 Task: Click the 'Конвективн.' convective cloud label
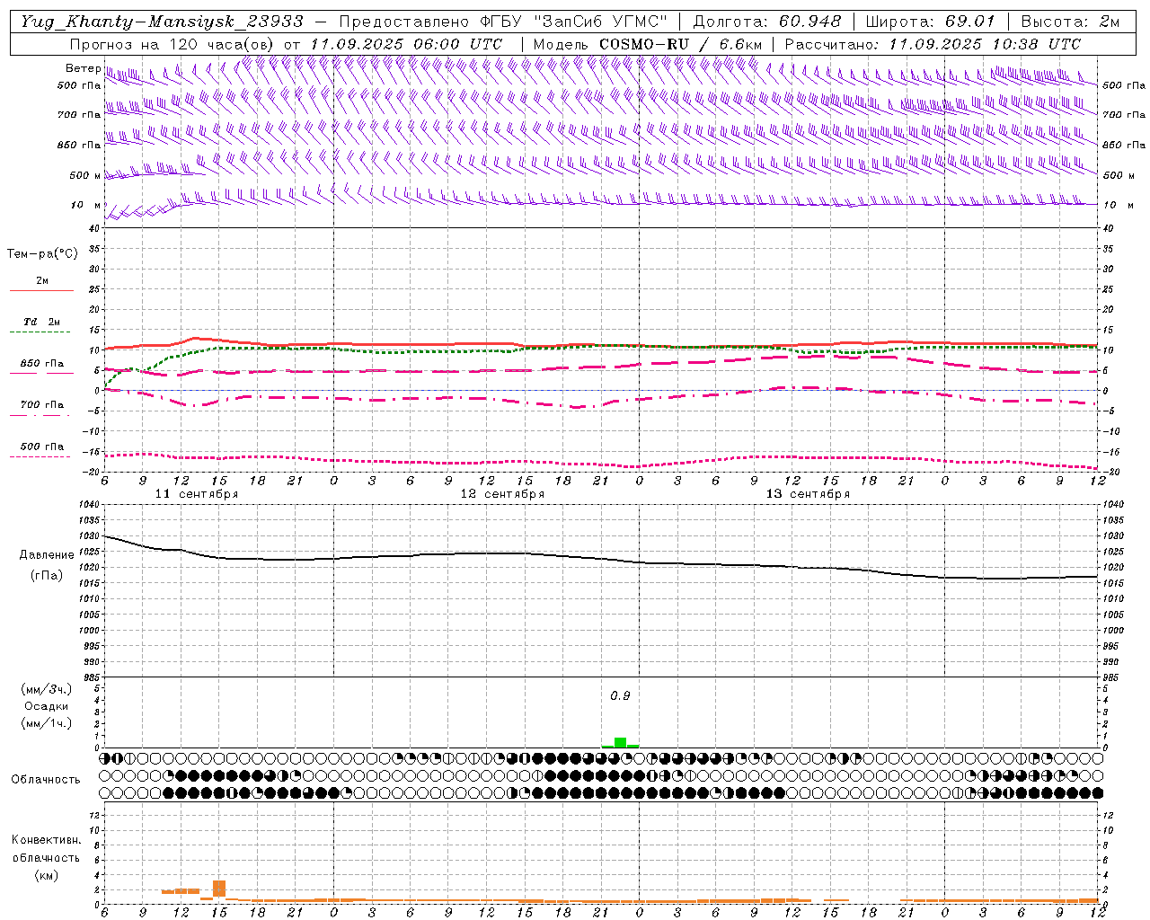coord(46,840)
